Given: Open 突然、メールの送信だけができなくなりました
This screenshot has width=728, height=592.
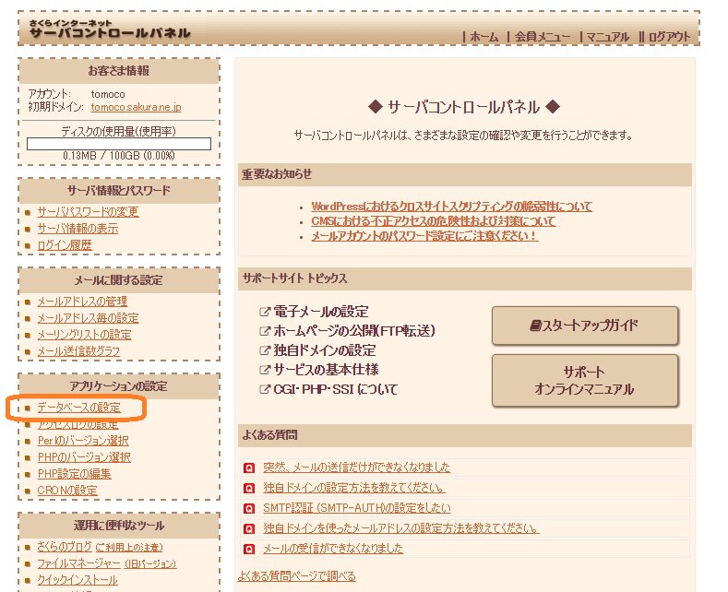Looking at the screenshot, I should pos(356,468).
